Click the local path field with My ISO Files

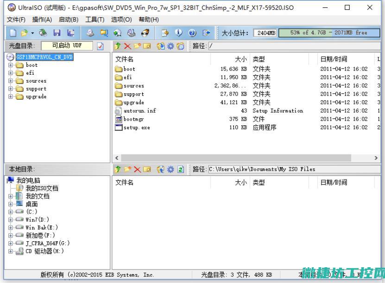coord(295,169)
